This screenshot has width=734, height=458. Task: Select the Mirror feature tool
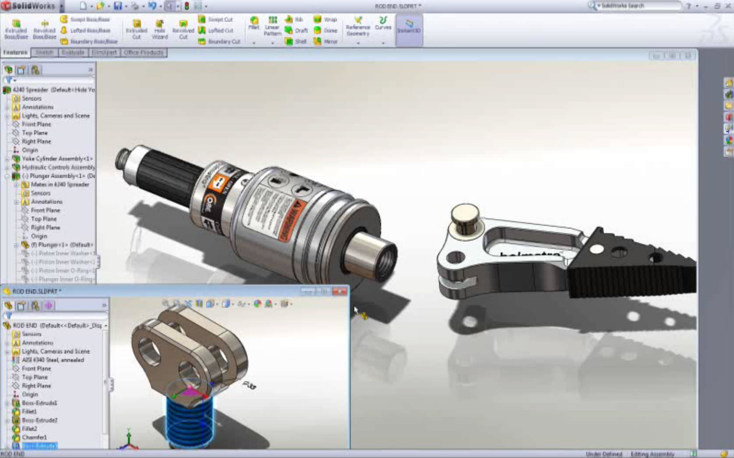coord(326,42)
